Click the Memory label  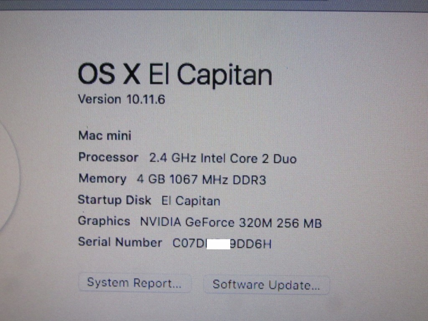(102, 178)
